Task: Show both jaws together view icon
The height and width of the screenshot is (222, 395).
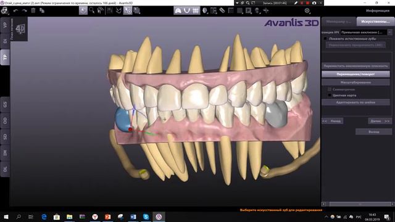Action: coord(196,10)
